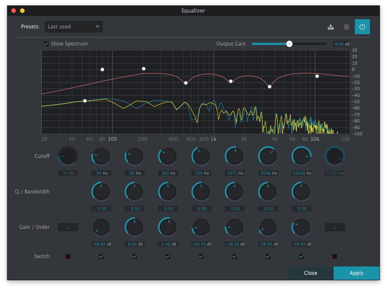Click the right Order value 2 field
Viewport: 387px width, 289px height.
pos(334,227)
